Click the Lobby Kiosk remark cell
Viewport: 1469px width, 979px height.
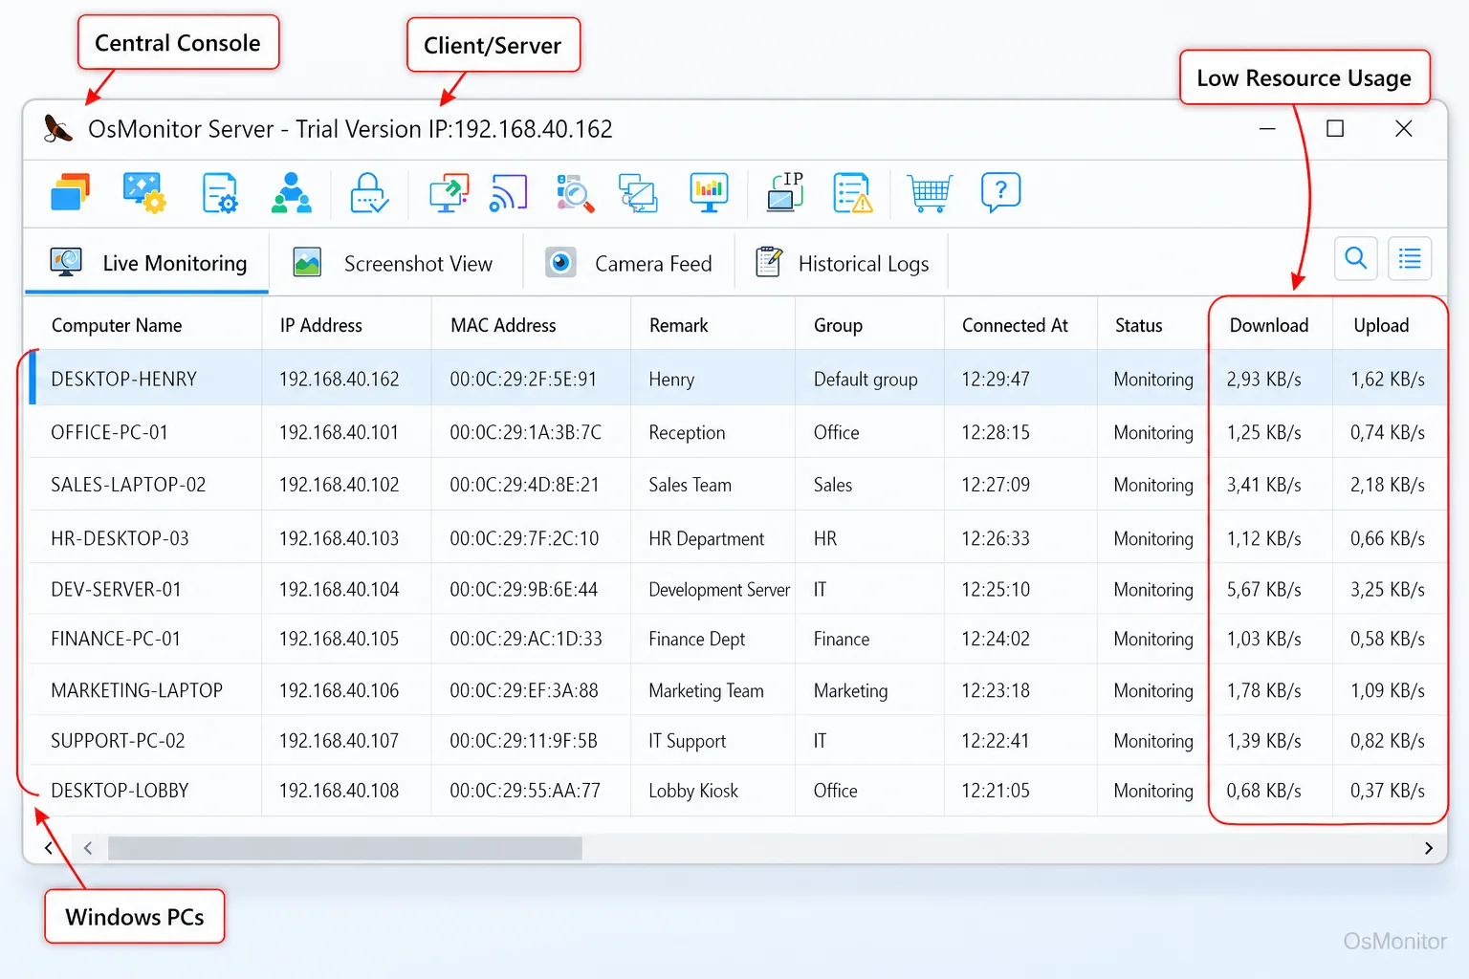(693, 791)
